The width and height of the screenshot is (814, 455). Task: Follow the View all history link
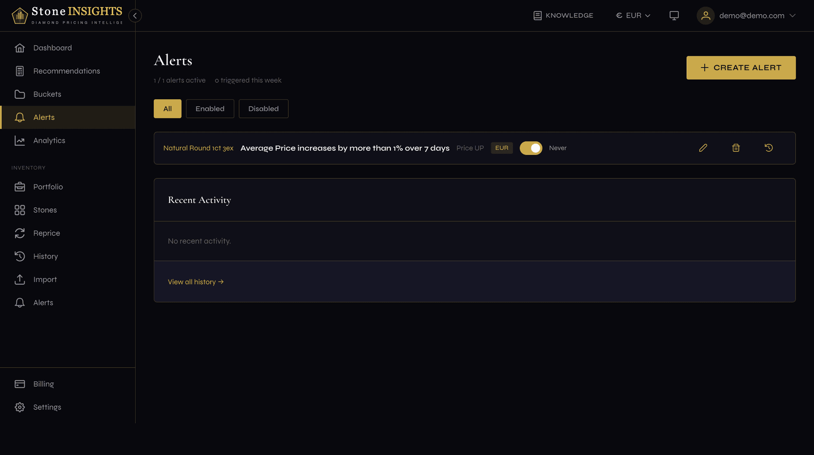(x=195, y=281)
